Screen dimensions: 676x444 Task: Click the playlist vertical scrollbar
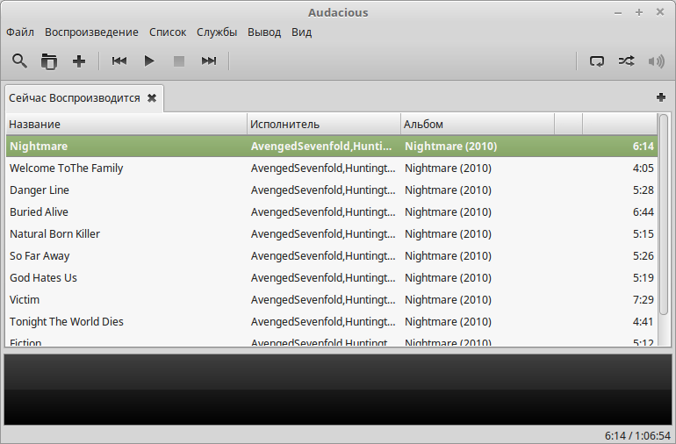(664, 214)
